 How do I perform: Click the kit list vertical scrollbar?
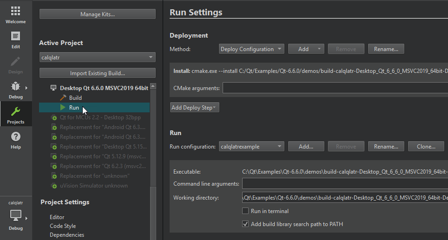153,139
